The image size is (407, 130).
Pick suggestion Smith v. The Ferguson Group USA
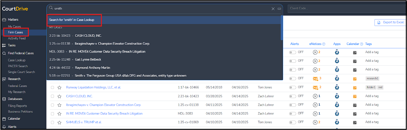coord(118,76)
